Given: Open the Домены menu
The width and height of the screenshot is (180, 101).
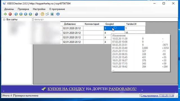Looking at the screenshot, I should (9, 9).
